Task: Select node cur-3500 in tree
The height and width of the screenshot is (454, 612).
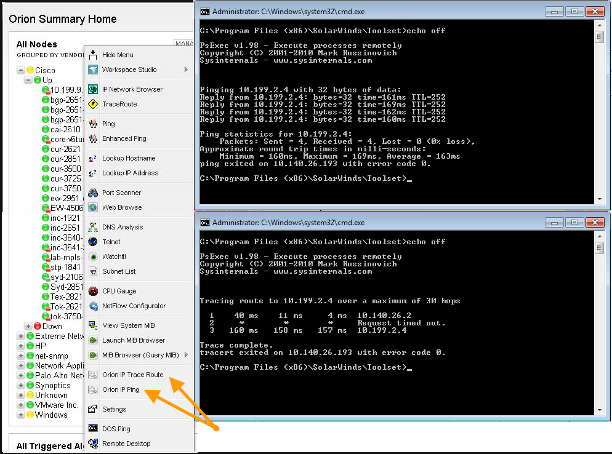Action: [65, 169]
